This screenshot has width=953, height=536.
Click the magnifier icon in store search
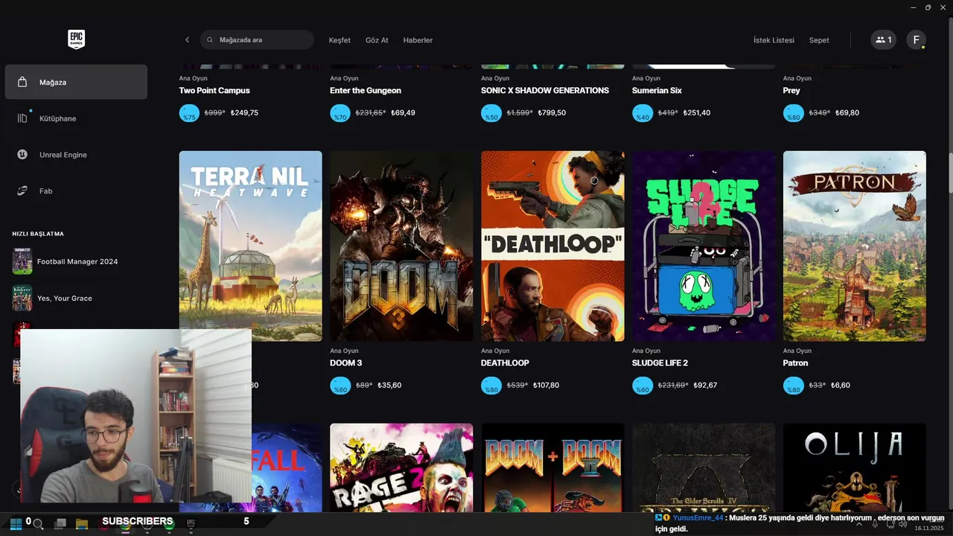pos(210,40)
